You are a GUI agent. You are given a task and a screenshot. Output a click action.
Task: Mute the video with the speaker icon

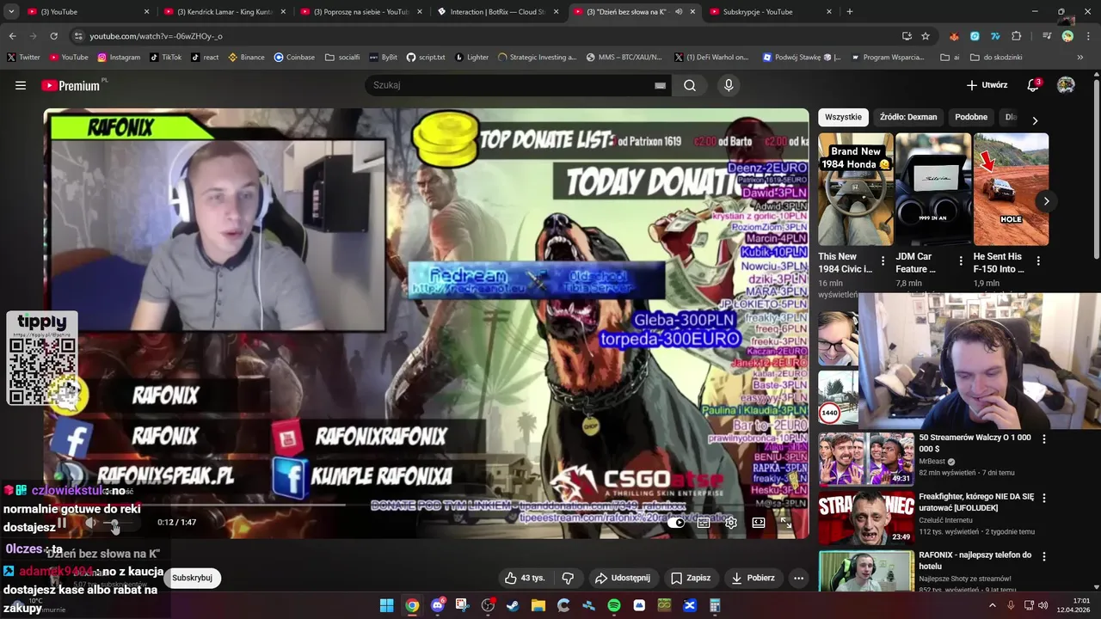click(x=90, y=522)
